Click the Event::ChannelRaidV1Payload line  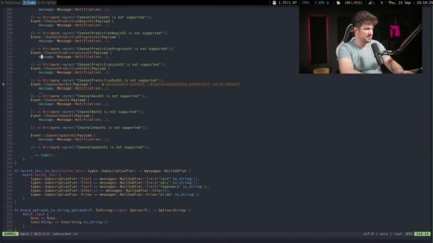(x=61, y=84)
